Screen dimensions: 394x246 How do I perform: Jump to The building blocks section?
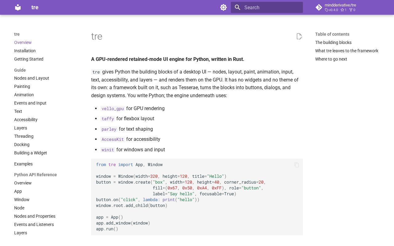pyautogui.click(x=333, y=42)
